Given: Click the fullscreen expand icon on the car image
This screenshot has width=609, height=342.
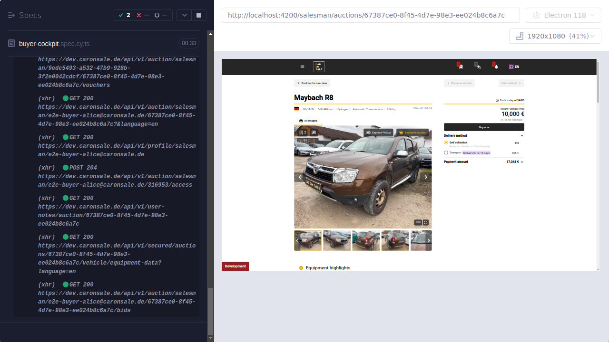Looking at the screenshot, I should [425, 222].
